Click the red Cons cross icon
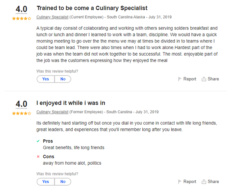Image resolution: width=234 pixels, height=193 pixels. click(38, 157)
